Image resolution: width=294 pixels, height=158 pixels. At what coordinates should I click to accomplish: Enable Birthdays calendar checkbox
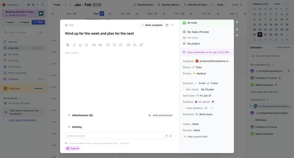pyautogui.click(x=252, y=120)
